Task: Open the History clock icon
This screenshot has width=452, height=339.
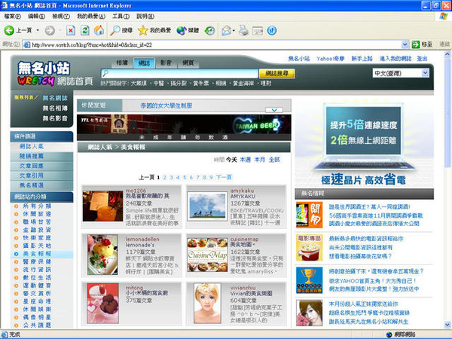Action: pos(210,30)
